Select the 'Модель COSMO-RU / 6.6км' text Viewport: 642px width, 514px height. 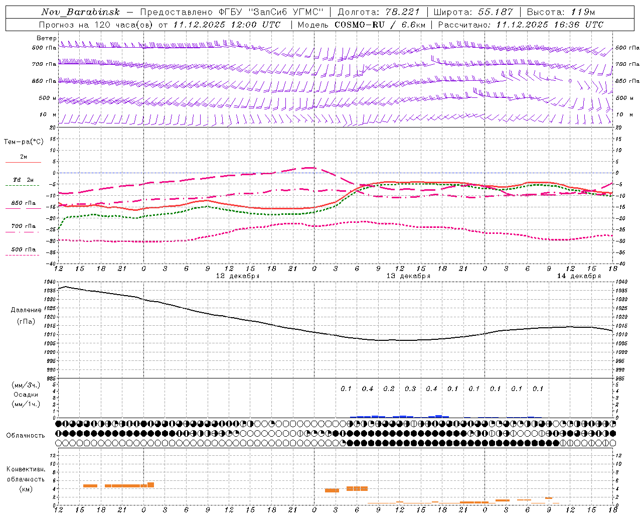point(362,25)
